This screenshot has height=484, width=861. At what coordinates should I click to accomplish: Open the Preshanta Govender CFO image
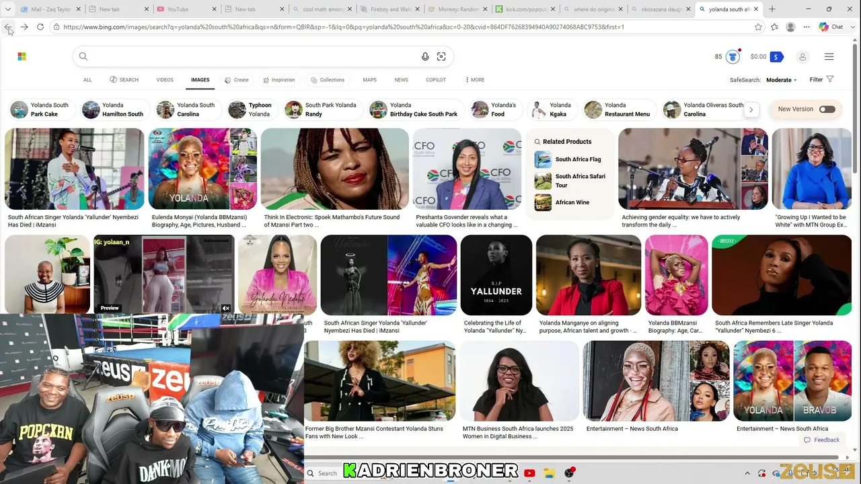point(467,169)
